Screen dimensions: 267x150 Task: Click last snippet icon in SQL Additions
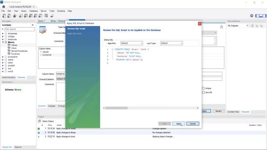[x=262, y=26]
